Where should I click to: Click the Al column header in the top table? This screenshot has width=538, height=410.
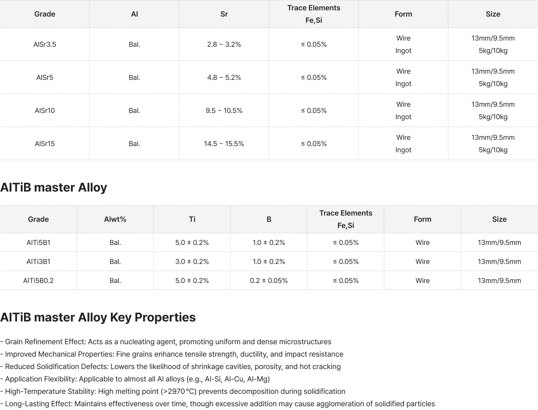[134, 14]
